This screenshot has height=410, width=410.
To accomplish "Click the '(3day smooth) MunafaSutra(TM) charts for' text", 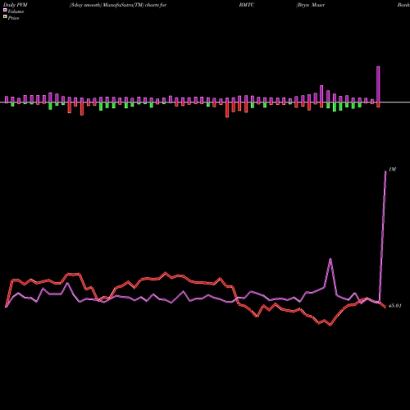I will (x=118, y=5).
